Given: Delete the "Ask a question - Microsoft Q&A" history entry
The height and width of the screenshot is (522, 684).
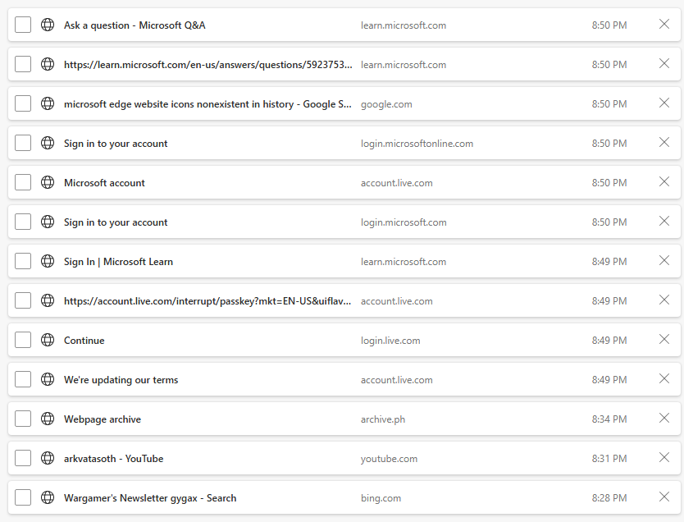Looking at the screenshot, I should pos(664,24).
